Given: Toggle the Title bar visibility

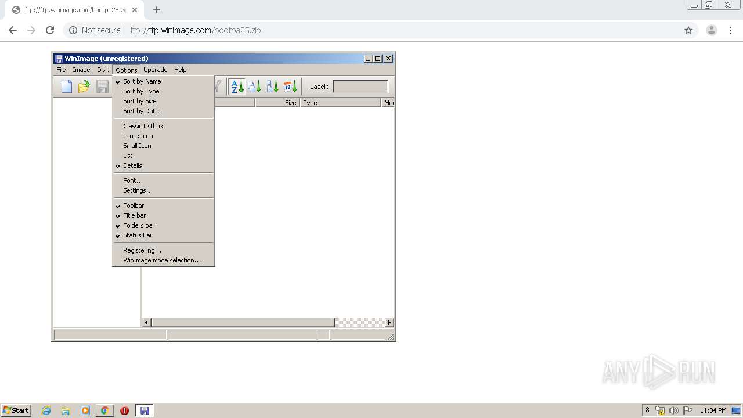Looking at the screenshot, I should [164, 215].
